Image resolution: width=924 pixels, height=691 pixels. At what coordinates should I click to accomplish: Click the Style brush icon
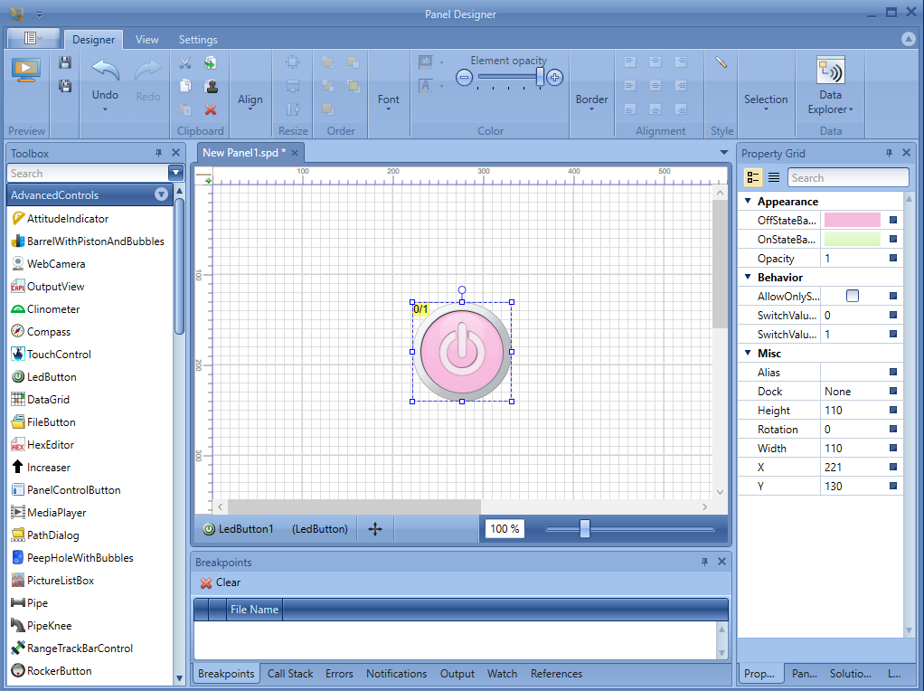click(x=721, y=62)
